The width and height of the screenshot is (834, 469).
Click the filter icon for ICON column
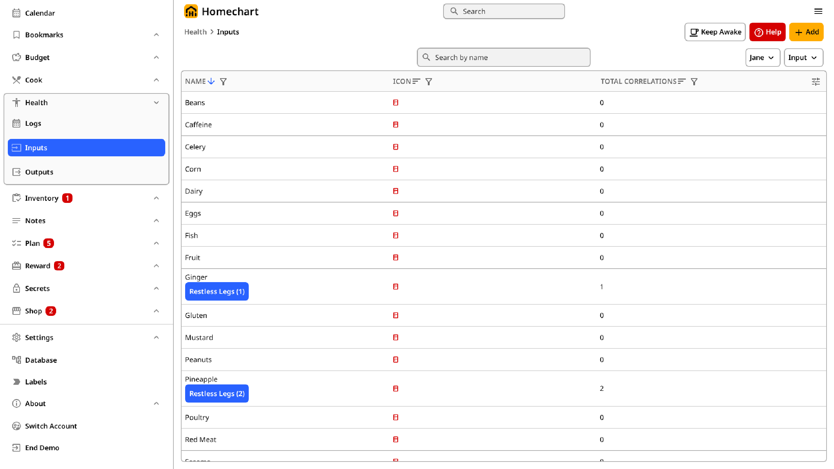point(429,82)
